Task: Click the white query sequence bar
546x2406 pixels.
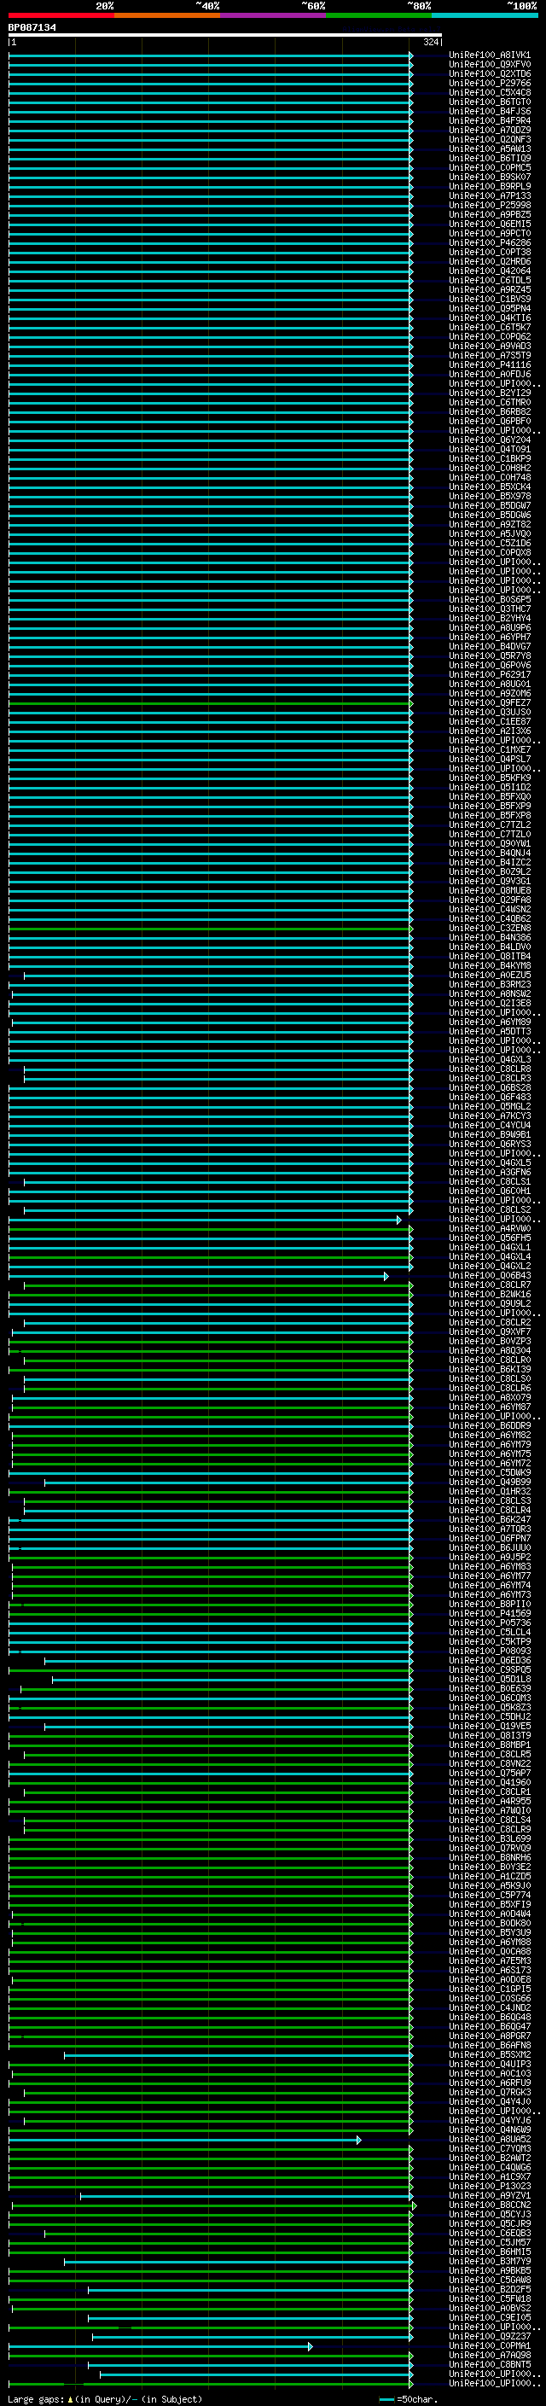Action: coord(224,36)
